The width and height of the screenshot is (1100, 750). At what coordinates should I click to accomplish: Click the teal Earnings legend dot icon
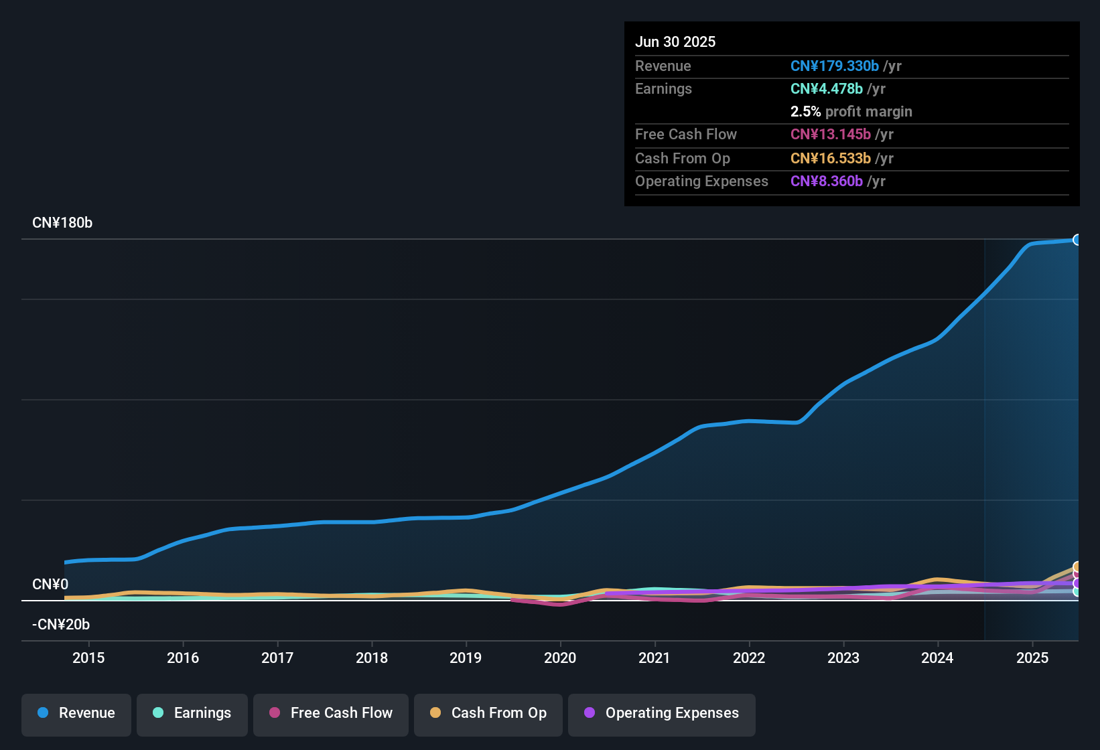click(x=158, y=713)
